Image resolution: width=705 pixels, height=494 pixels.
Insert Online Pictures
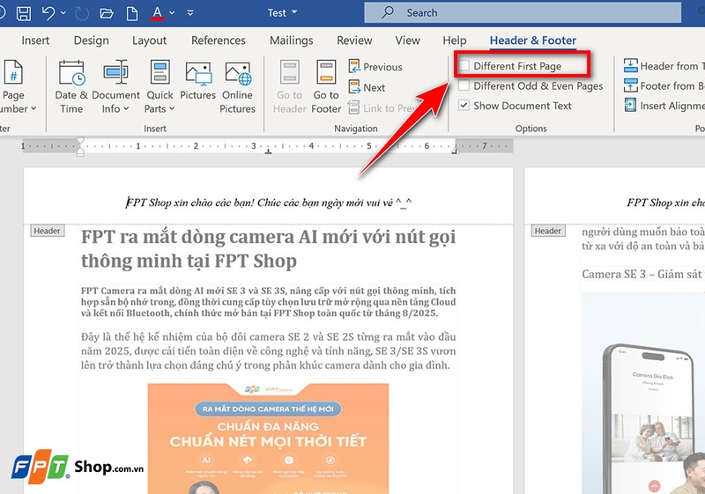coord(237,87)
